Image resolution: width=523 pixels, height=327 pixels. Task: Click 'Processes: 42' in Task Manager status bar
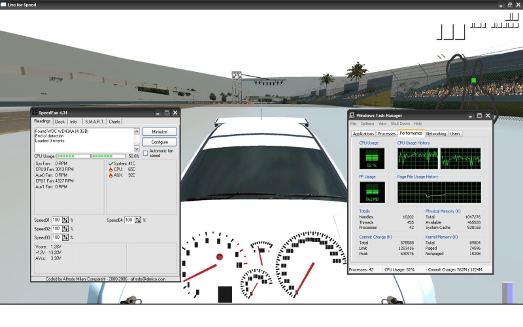click(362, 269)
